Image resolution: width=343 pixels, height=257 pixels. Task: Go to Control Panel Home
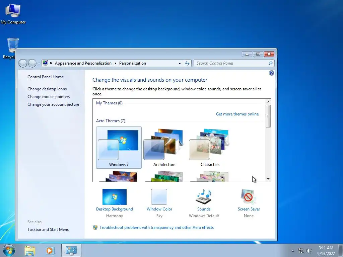[46, 77]
